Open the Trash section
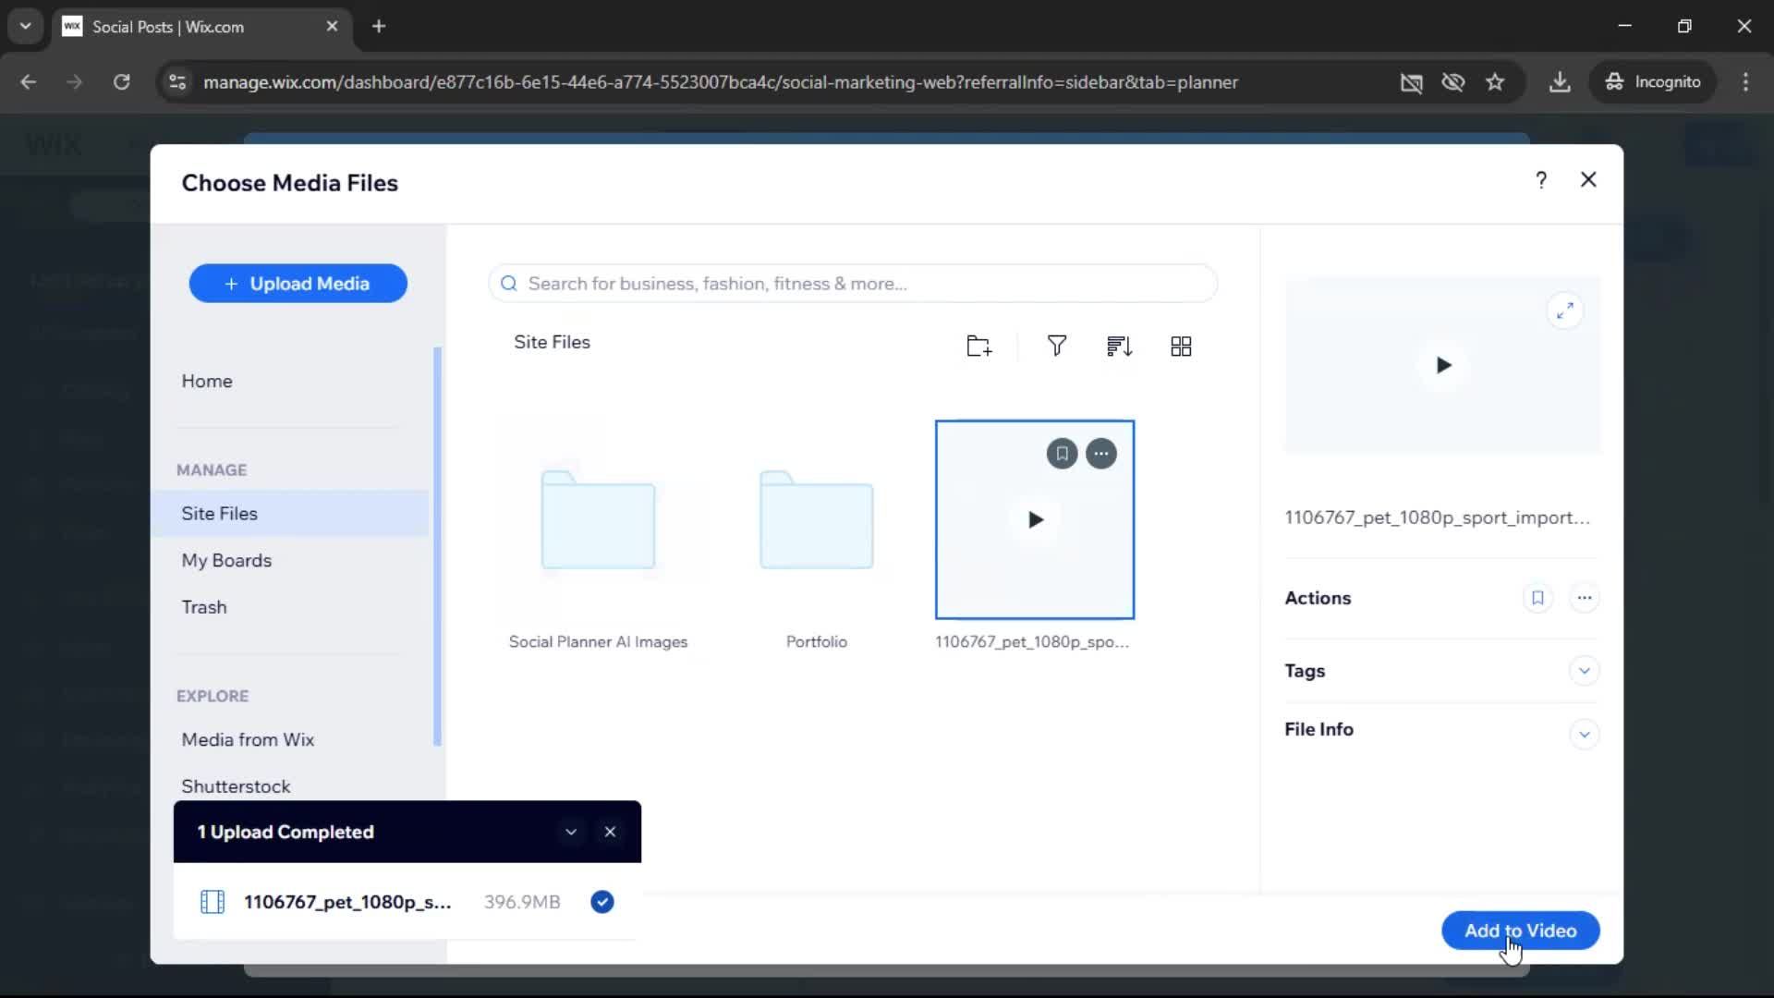This screenshot has width=1774, height=998. [204, 607]
